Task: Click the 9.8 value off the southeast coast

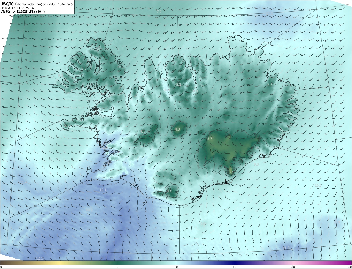Action: pyautogui.click(x=256, y=164)
